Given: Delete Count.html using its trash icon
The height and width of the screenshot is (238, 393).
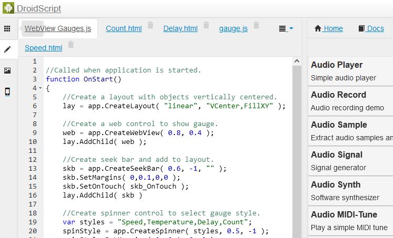Looking at the screenshot, I should (x=150, y=25).
